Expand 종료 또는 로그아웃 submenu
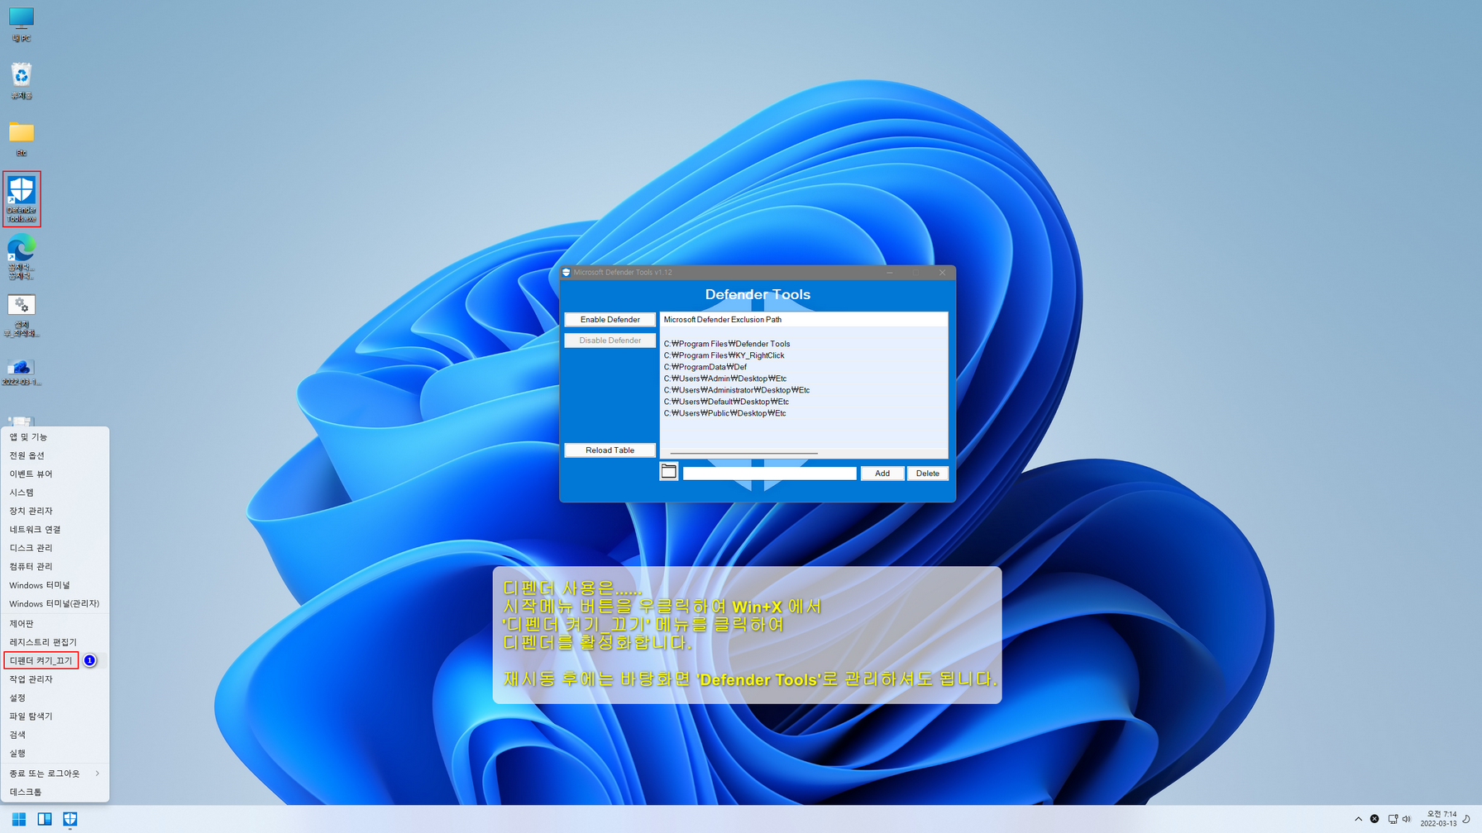The height and width of the screenshot is (833, 1482). 55,773
